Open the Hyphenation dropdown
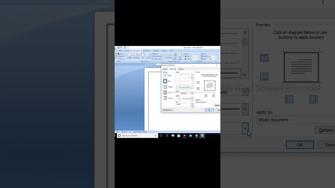Screen dimensions: 335x188 point(158,59)
